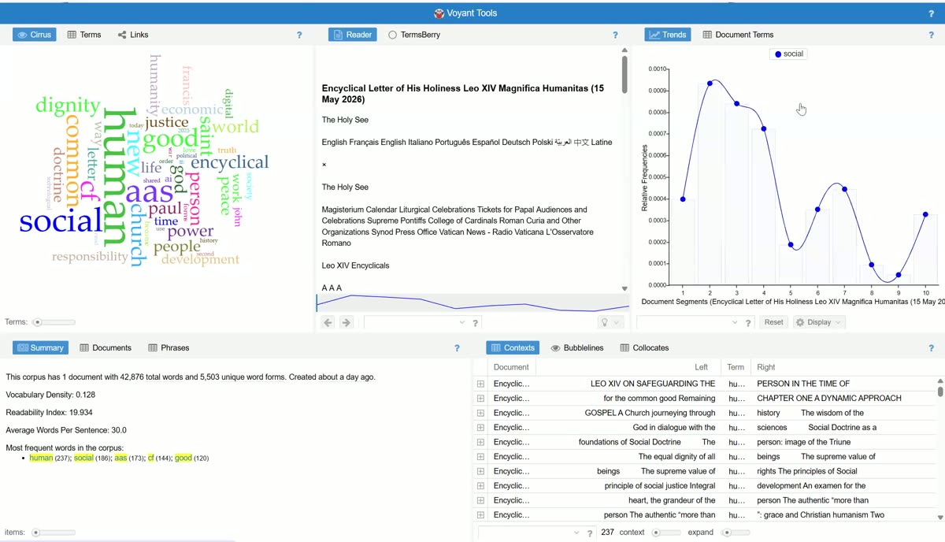The height and width of the screenshot is (542, 945).
Task: Click the Reader document trend line strip
Action: [x=472, y=303]
